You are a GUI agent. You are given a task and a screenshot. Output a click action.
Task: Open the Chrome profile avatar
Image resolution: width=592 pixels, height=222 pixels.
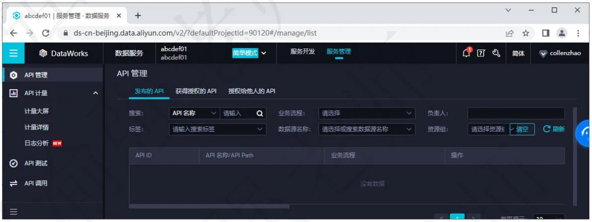pos(562,33)
